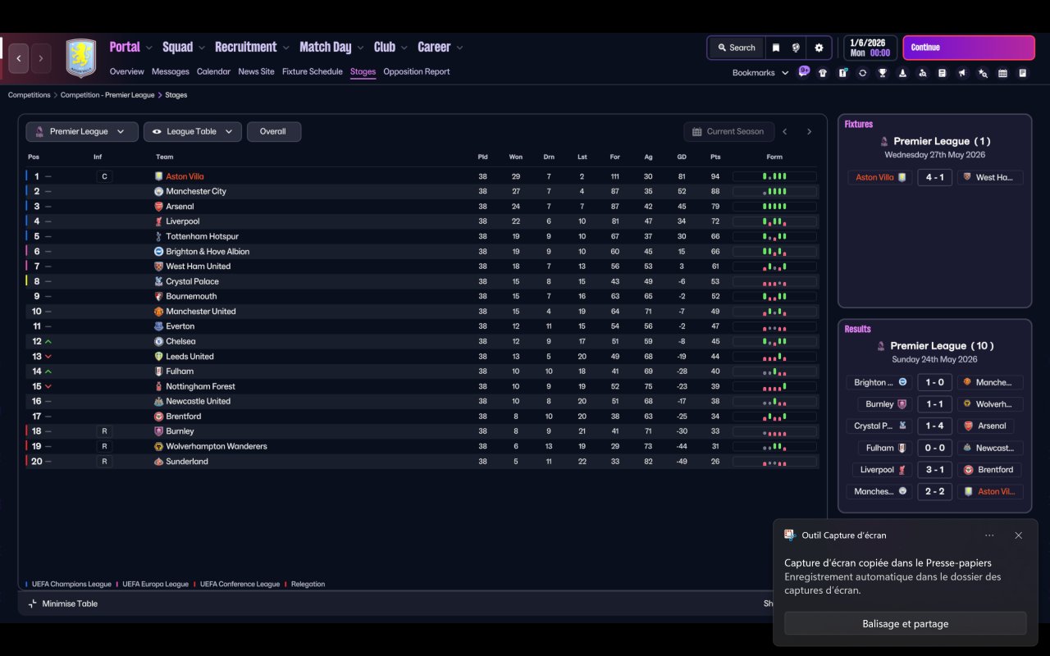
Task: Expand the Portal menu chevron
Action: click(x=149, y=48)
